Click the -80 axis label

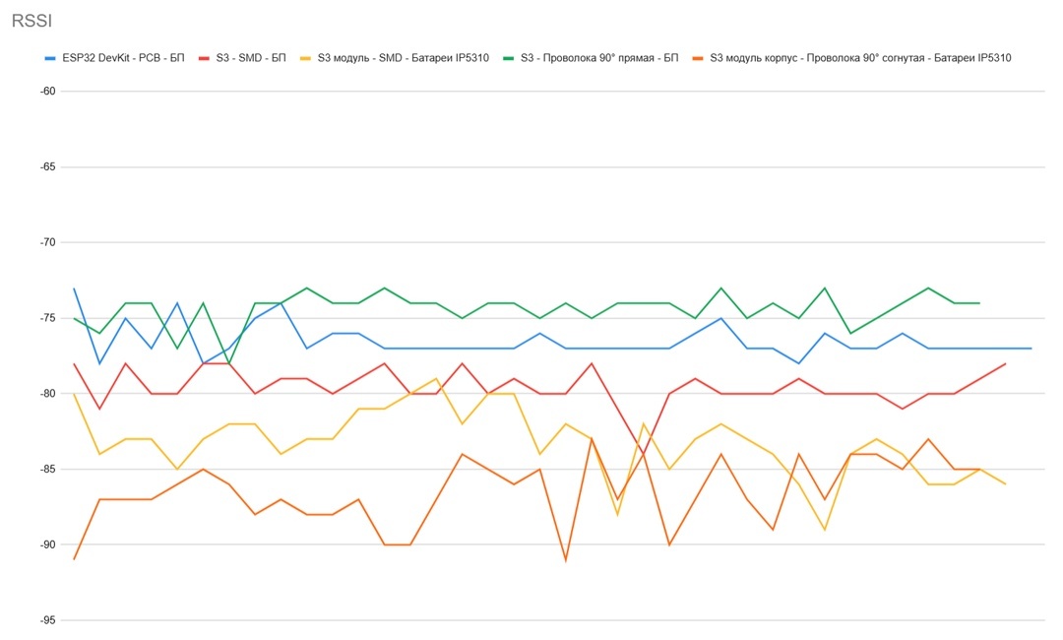tap(47, 394)
